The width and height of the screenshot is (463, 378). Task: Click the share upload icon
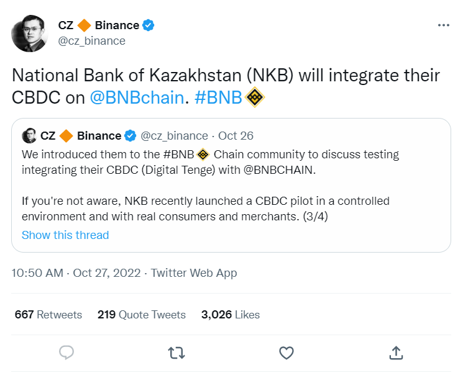tap(395, 353)
